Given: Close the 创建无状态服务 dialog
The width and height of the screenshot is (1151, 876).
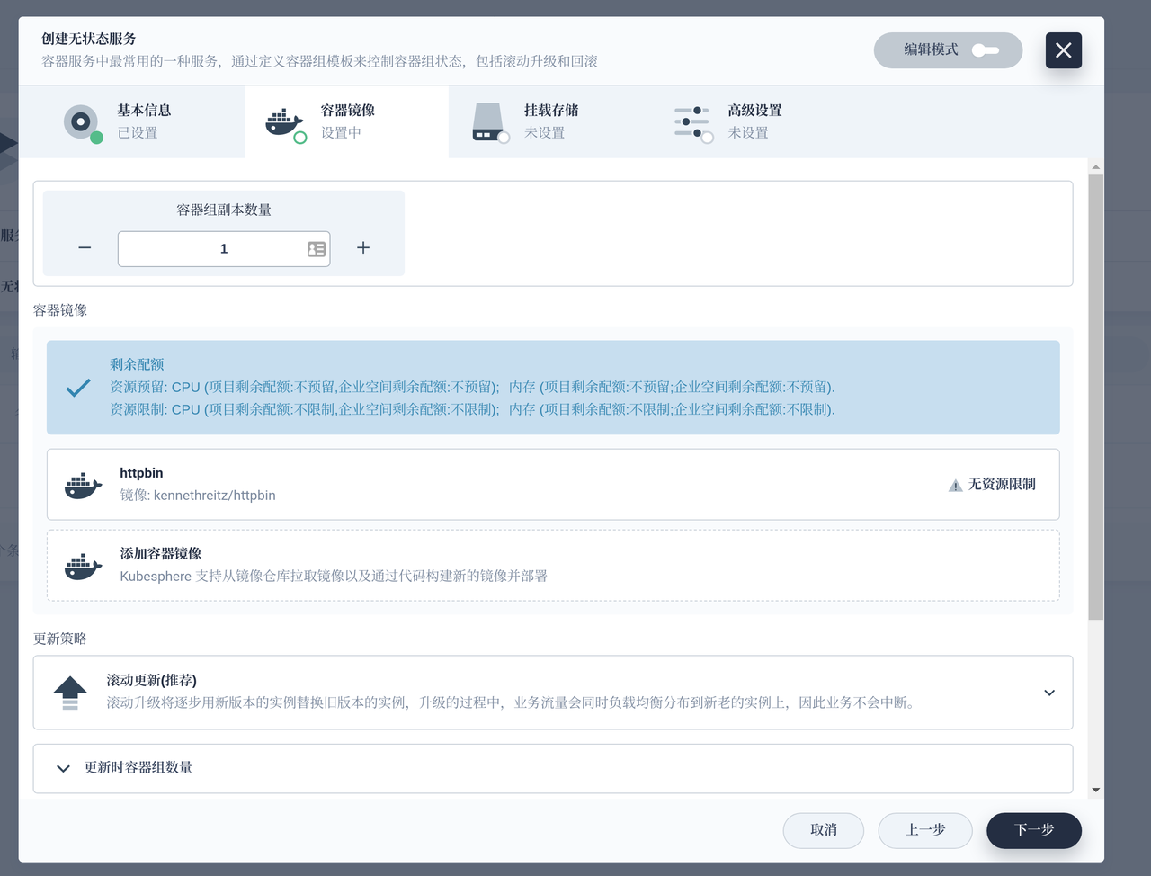Looking at the screenshot, I should tap(1063, 50).
